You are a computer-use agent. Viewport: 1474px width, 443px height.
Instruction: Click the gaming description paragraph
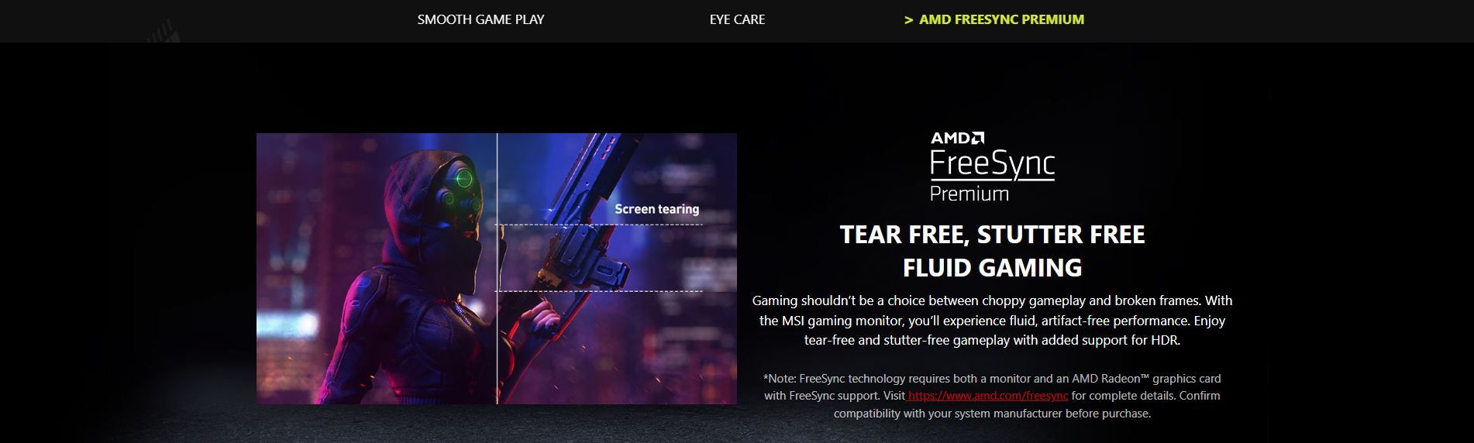992,320
